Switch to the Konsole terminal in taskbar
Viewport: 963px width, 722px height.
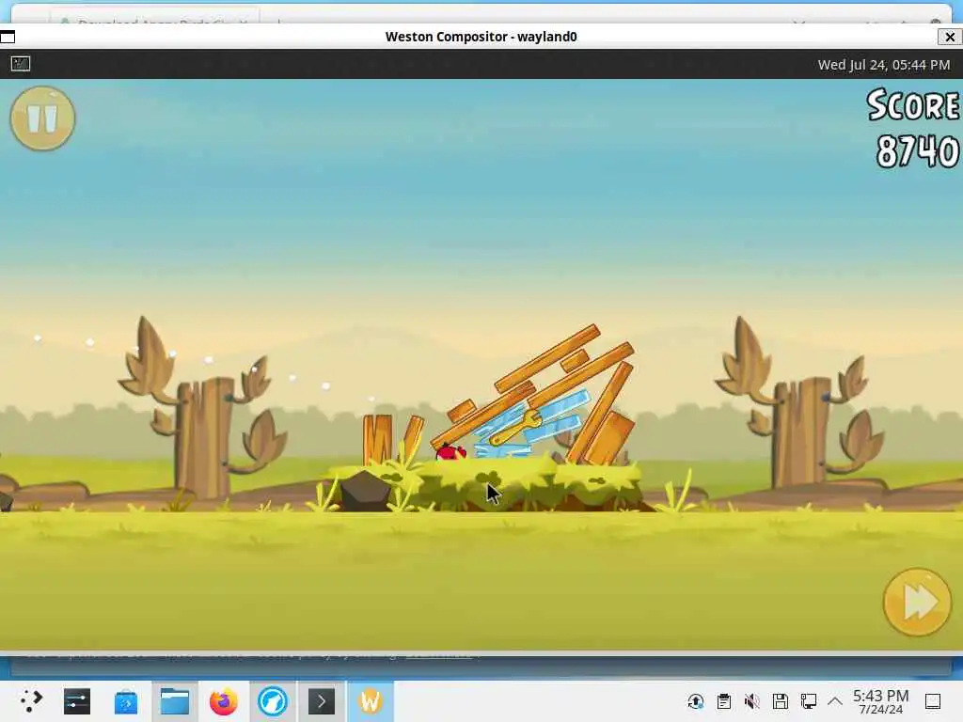coord(322,701)
